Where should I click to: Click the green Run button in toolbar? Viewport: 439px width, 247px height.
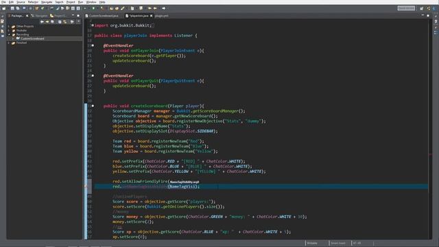pyautogui.click(x=93, y=8)
